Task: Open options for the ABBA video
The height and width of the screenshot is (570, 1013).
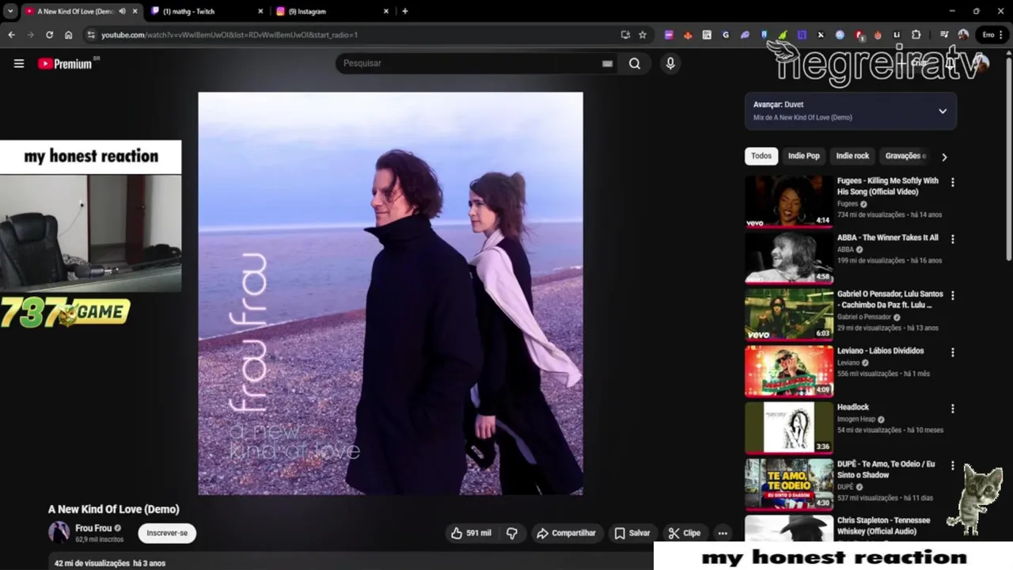Action: 953,238
